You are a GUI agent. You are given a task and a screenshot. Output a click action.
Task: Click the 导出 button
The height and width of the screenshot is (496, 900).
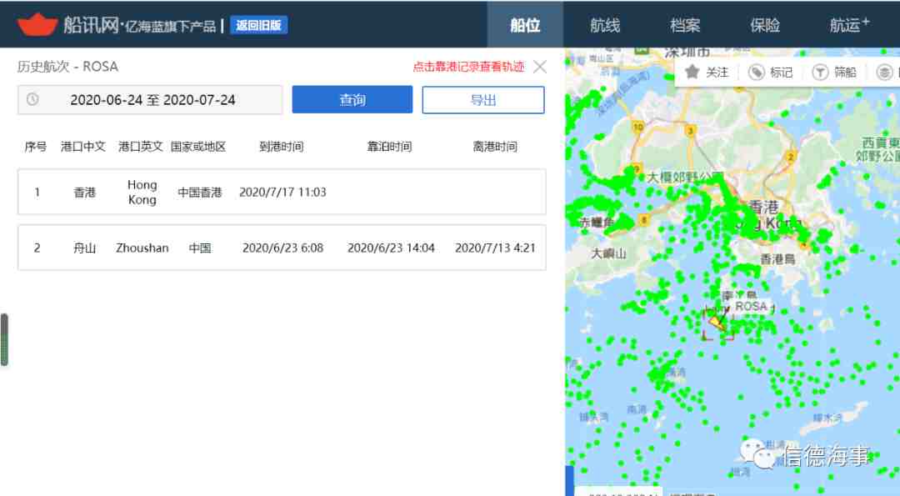483,100
